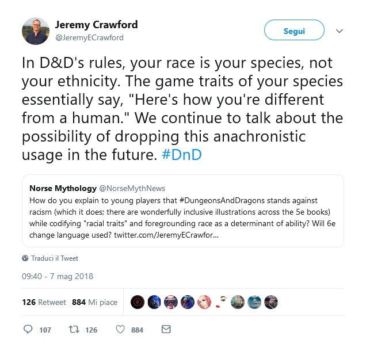Click the globe icon beside Traduci il Tweet

[x=25, y=258]
